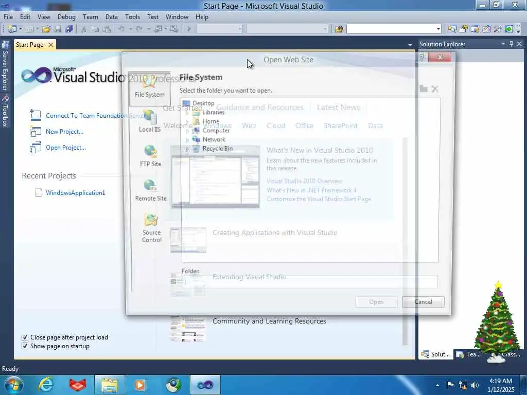Expand the Libraries node in folder tree
Image resolution: width=527 pixels, height=395 pixels.
pos(187,113)
